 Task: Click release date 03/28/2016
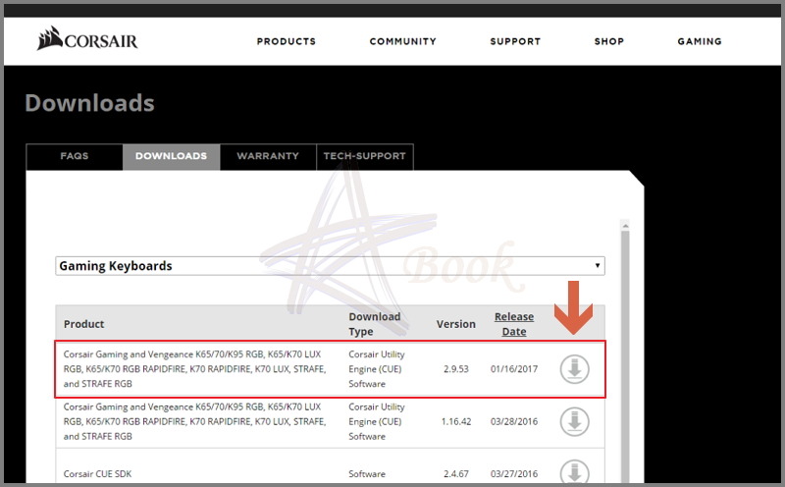tap(514, 421)
